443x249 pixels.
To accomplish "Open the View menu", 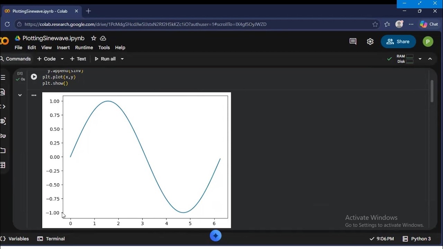I will coord(46,47).
